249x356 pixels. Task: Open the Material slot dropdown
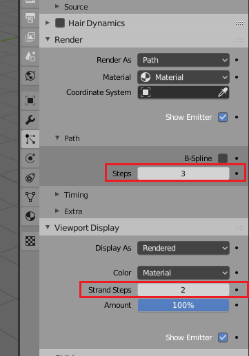(x=183, y=77)
